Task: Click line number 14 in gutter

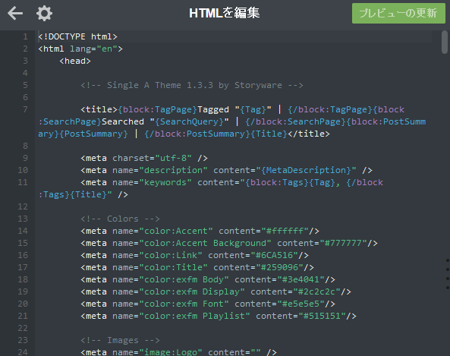Action: pyautogui.click(x=23, y=231)
